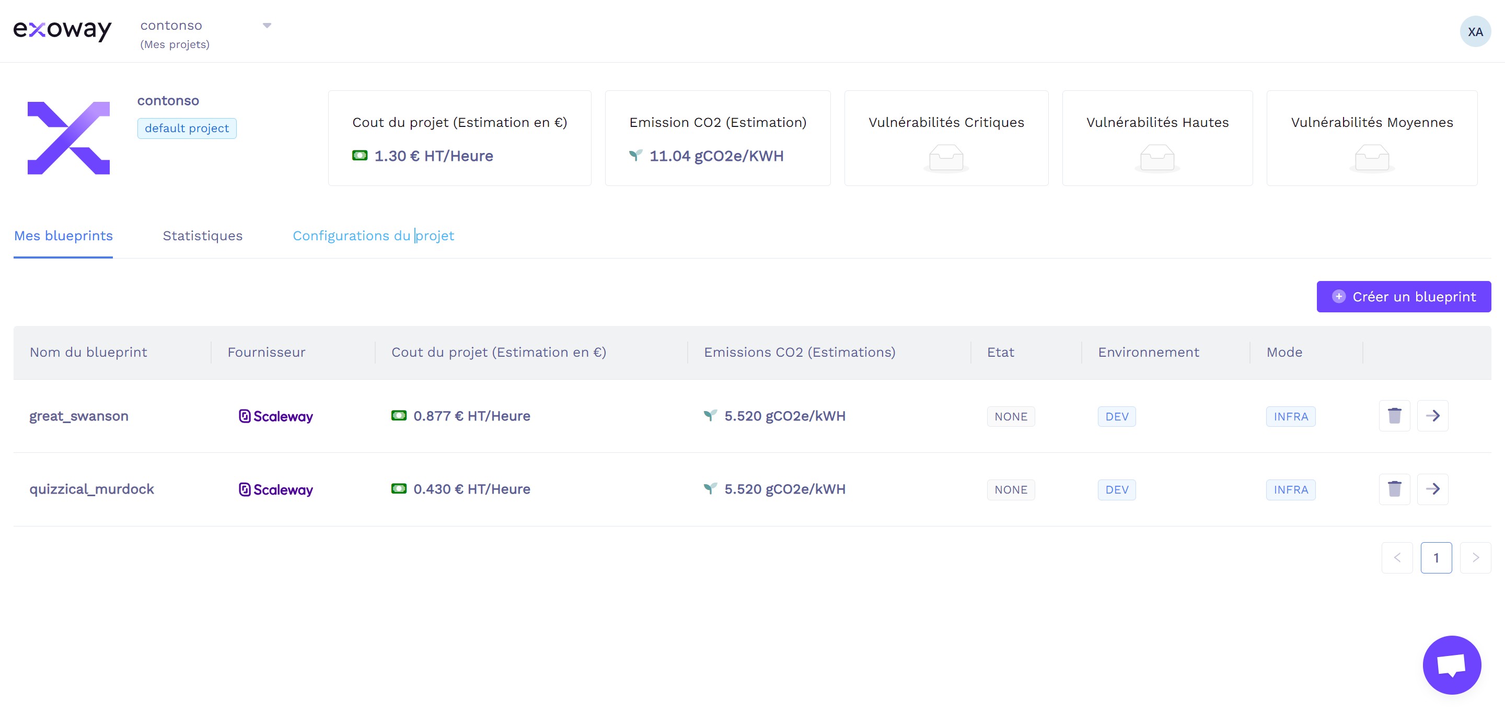Open great_swanson blueprint via arrow icon

pos(1432,416)
